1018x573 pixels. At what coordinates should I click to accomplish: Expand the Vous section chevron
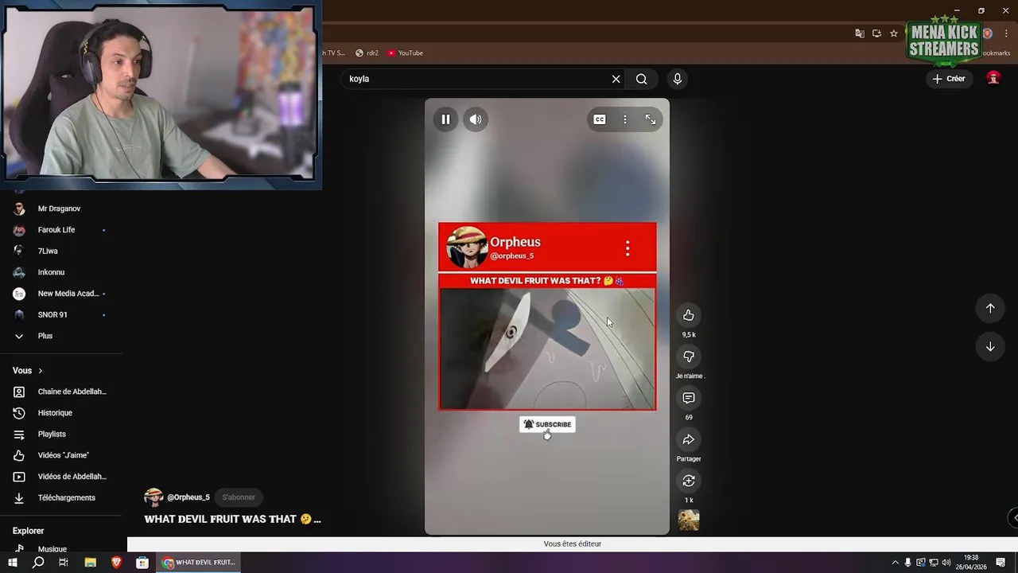(41, 371)
